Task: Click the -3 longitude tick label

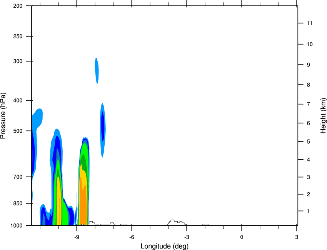Action: [187, 237]
